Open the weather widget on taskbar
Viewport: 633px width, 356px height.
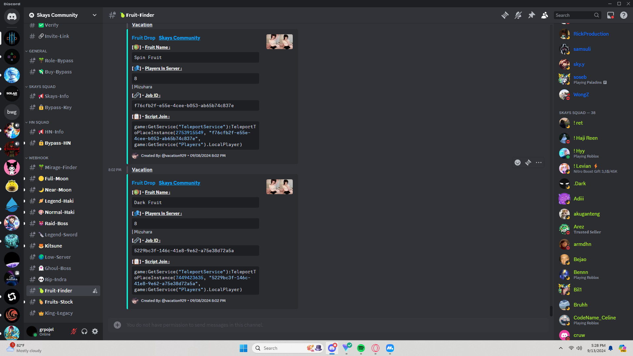tap(24, 348)
